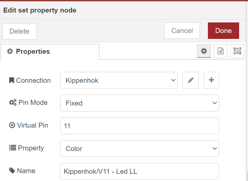Click the target icon beside Virtual Pin
Viewport: 248px width, 181px height.
(12, 125)
